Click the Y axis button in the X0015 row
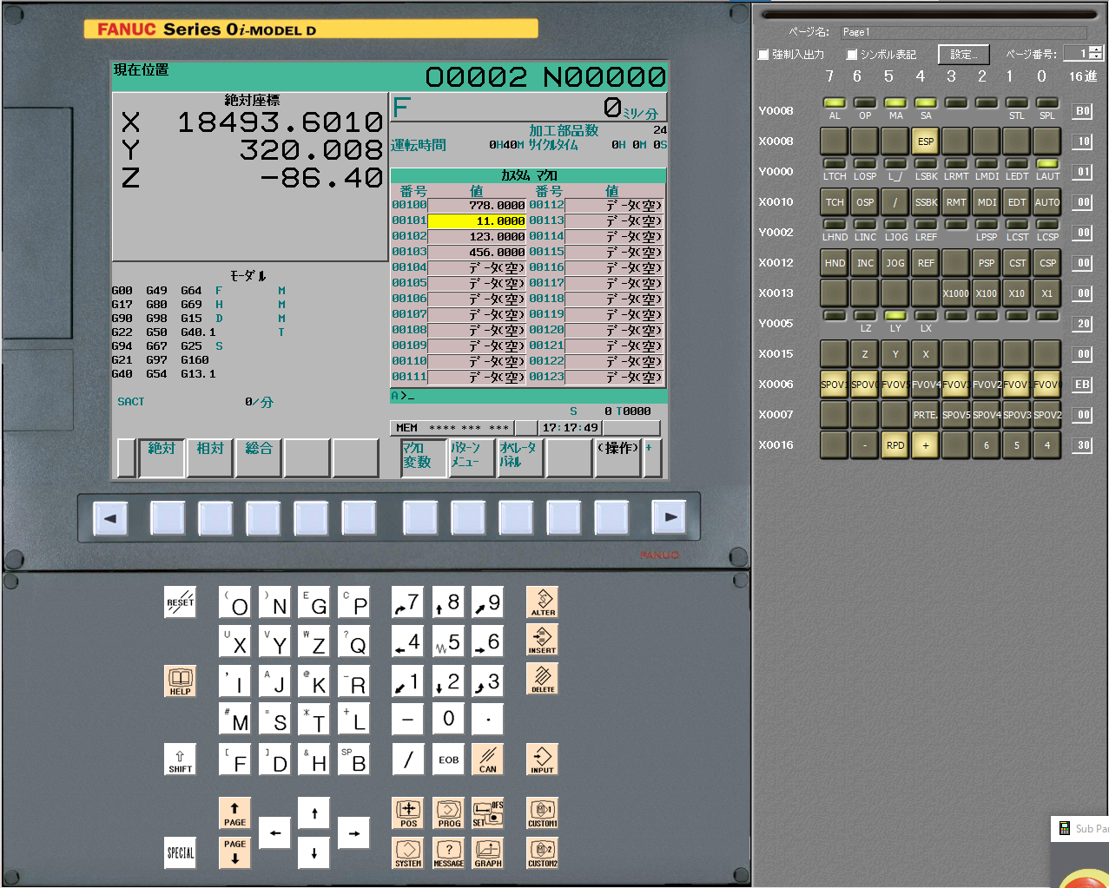Viewport: 1109px width, 888px height. (x=895, y=354)
